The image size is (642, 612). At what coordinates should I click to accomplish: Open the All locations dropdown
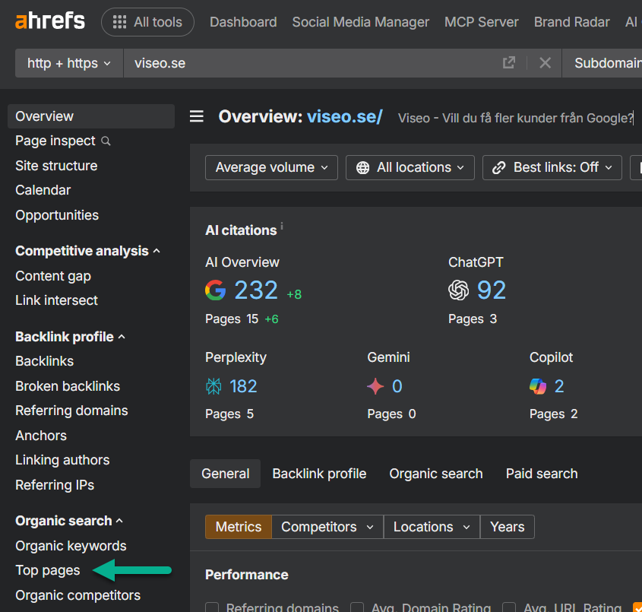pyautogui.click(x=410, y=167)
